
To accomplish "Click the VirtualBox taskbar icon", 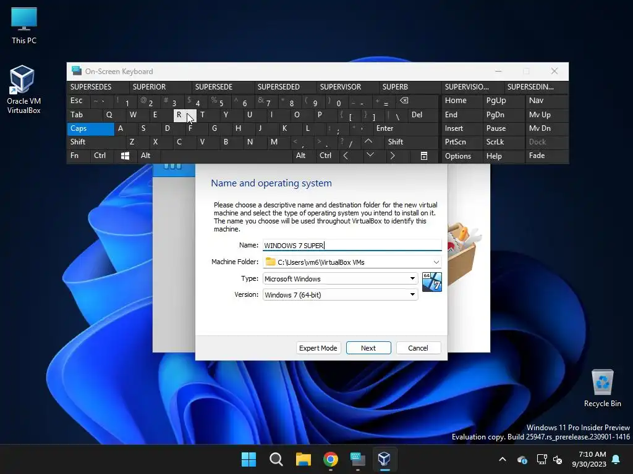I will (x=384, y=459).
